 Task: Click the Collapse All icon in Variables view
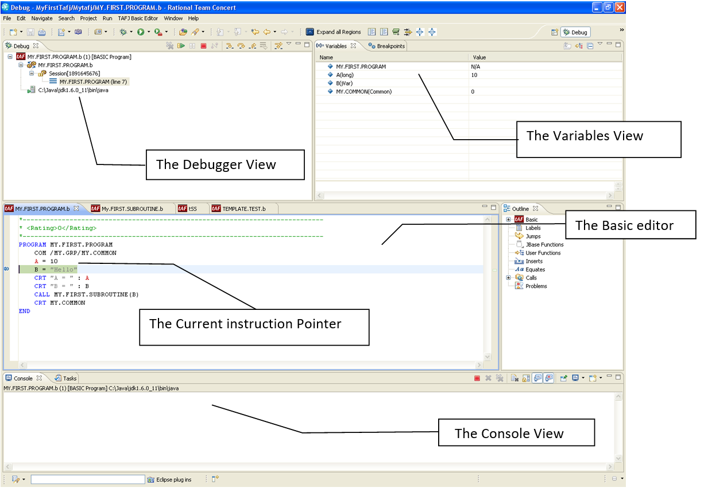[590, 46]
